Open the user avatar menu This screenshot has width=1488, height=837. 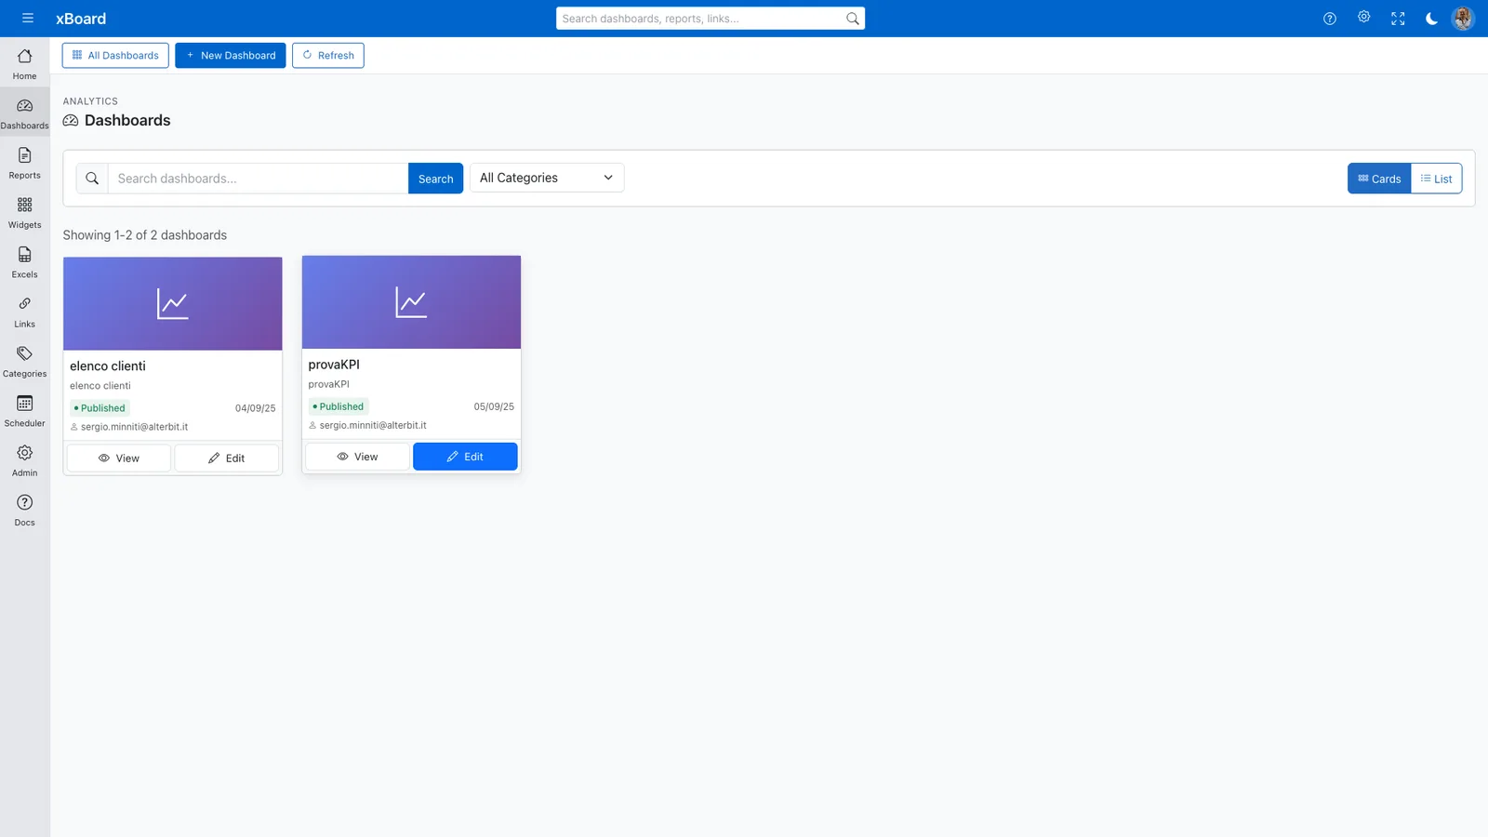point(1463,19)
